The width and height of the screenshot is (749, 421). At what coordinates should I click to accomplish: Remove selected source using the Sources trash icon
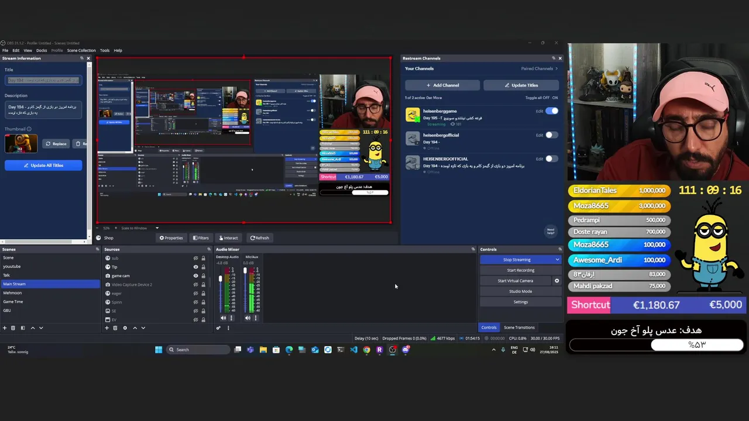point(115,328)
